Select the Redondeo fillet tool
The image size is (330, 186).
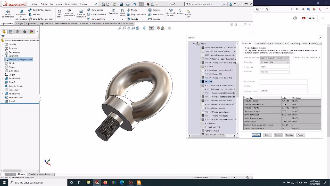(113, 12)
